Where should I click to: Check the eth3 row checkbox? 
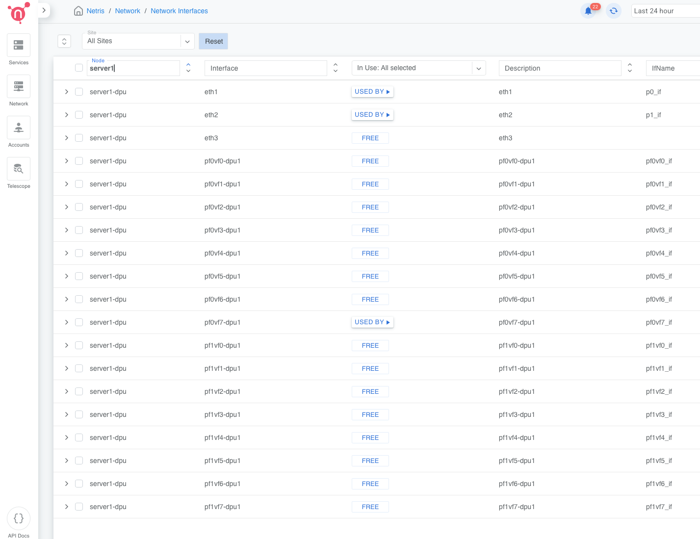(x=79, y=138)
